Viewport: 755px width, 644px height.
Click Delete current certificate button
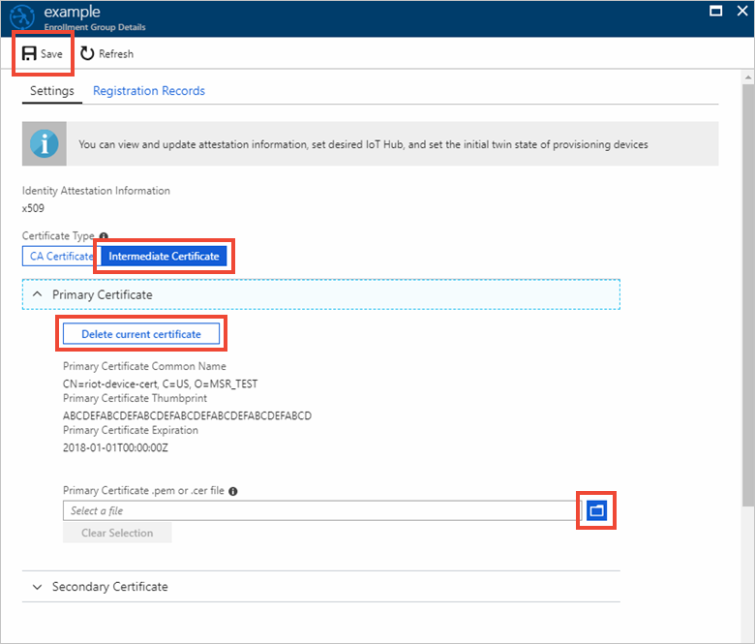141,334
